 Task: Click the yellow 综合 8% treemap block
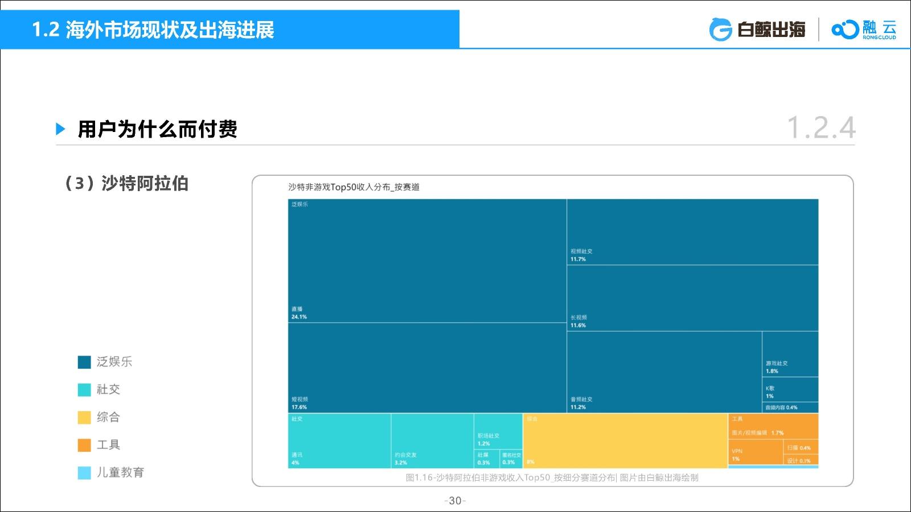[x=625, y=441]
